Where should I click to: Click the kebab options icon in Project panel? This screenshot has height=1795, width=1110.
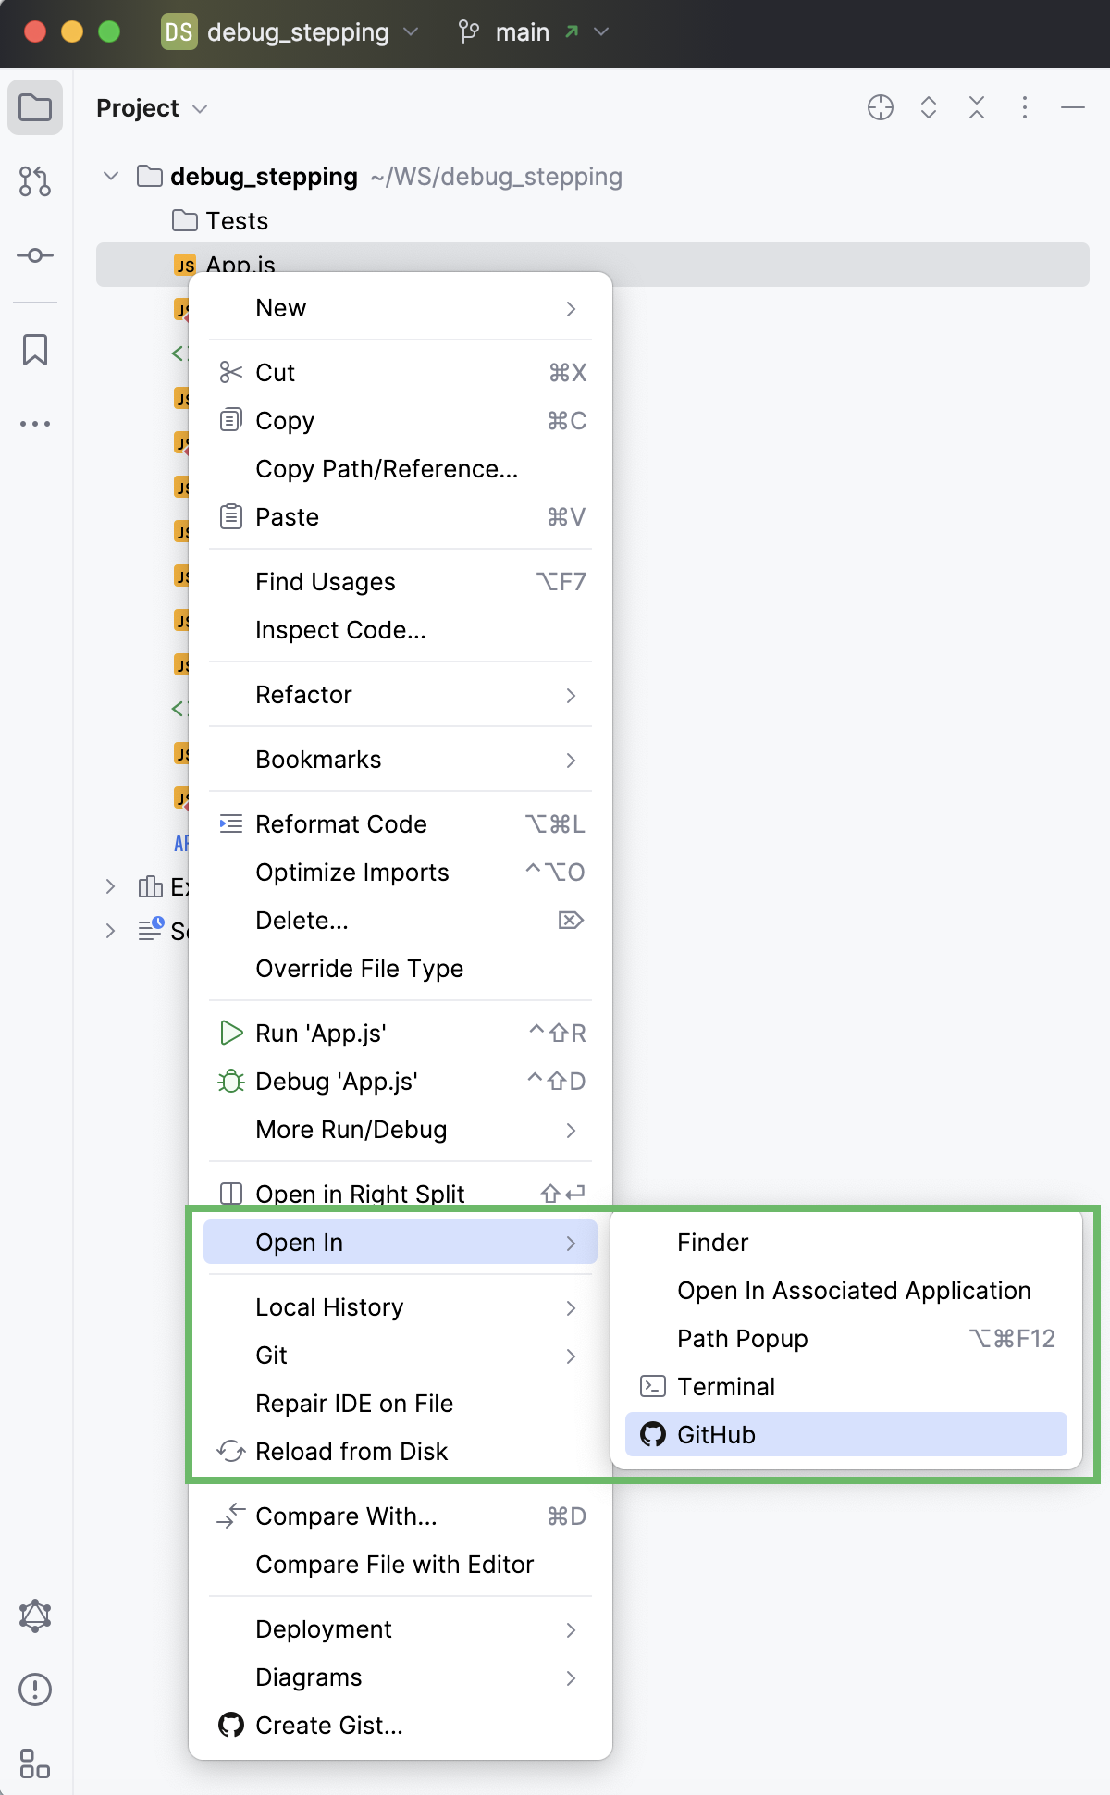tap(1023, 107)
